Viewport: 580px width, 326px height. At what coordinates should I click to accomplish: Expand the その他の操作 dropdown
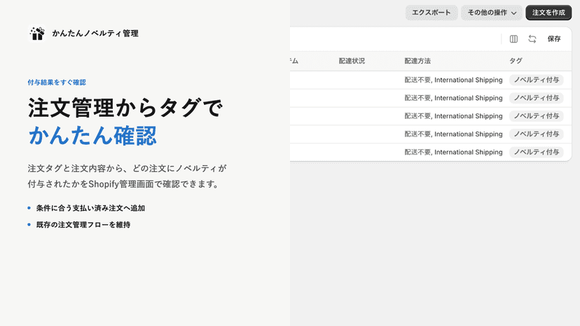[491, 13]
